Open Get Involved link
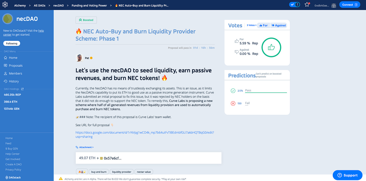Viewport: 366px width, 181px height. click(13, 159)
